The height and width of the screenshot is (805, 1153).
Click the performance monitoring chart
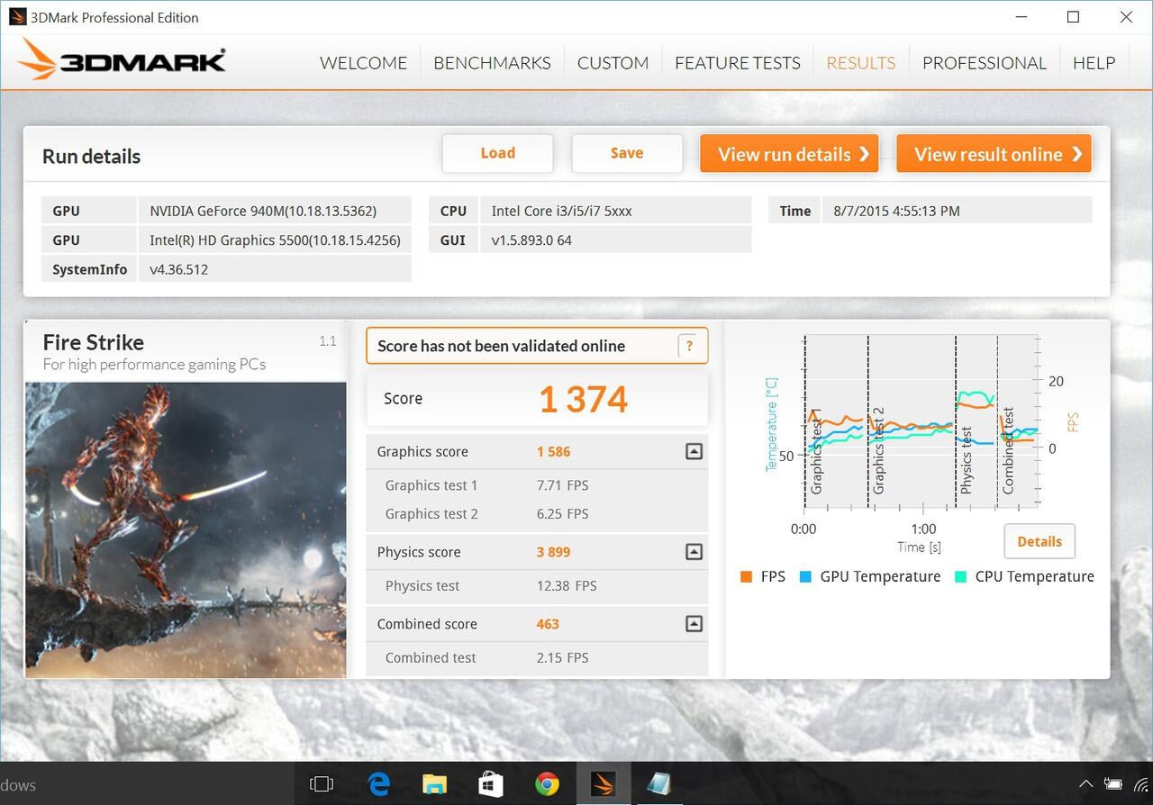click(921, 421)
